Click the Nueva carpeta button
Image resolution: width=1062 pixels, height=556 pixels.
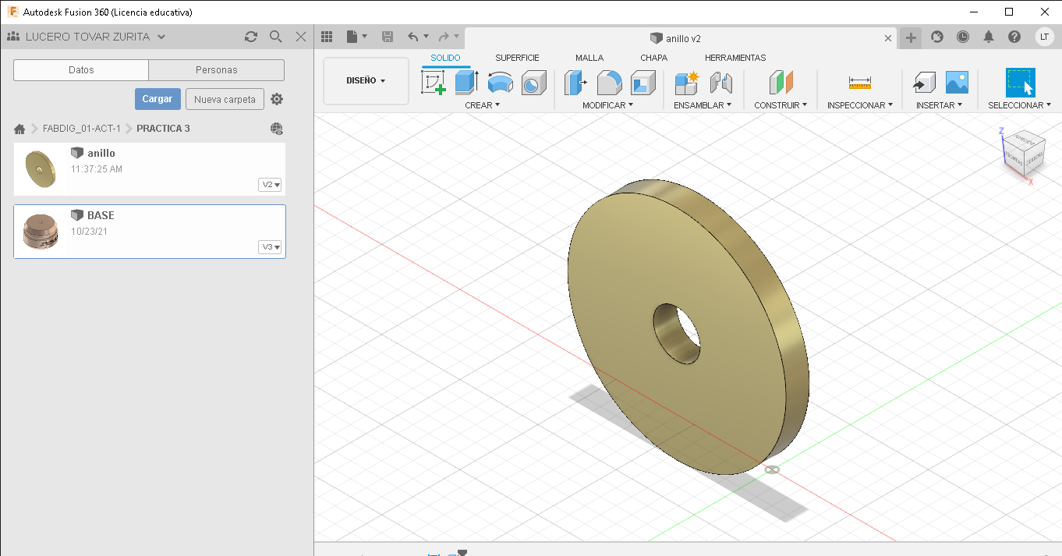[x=225, y=99]
